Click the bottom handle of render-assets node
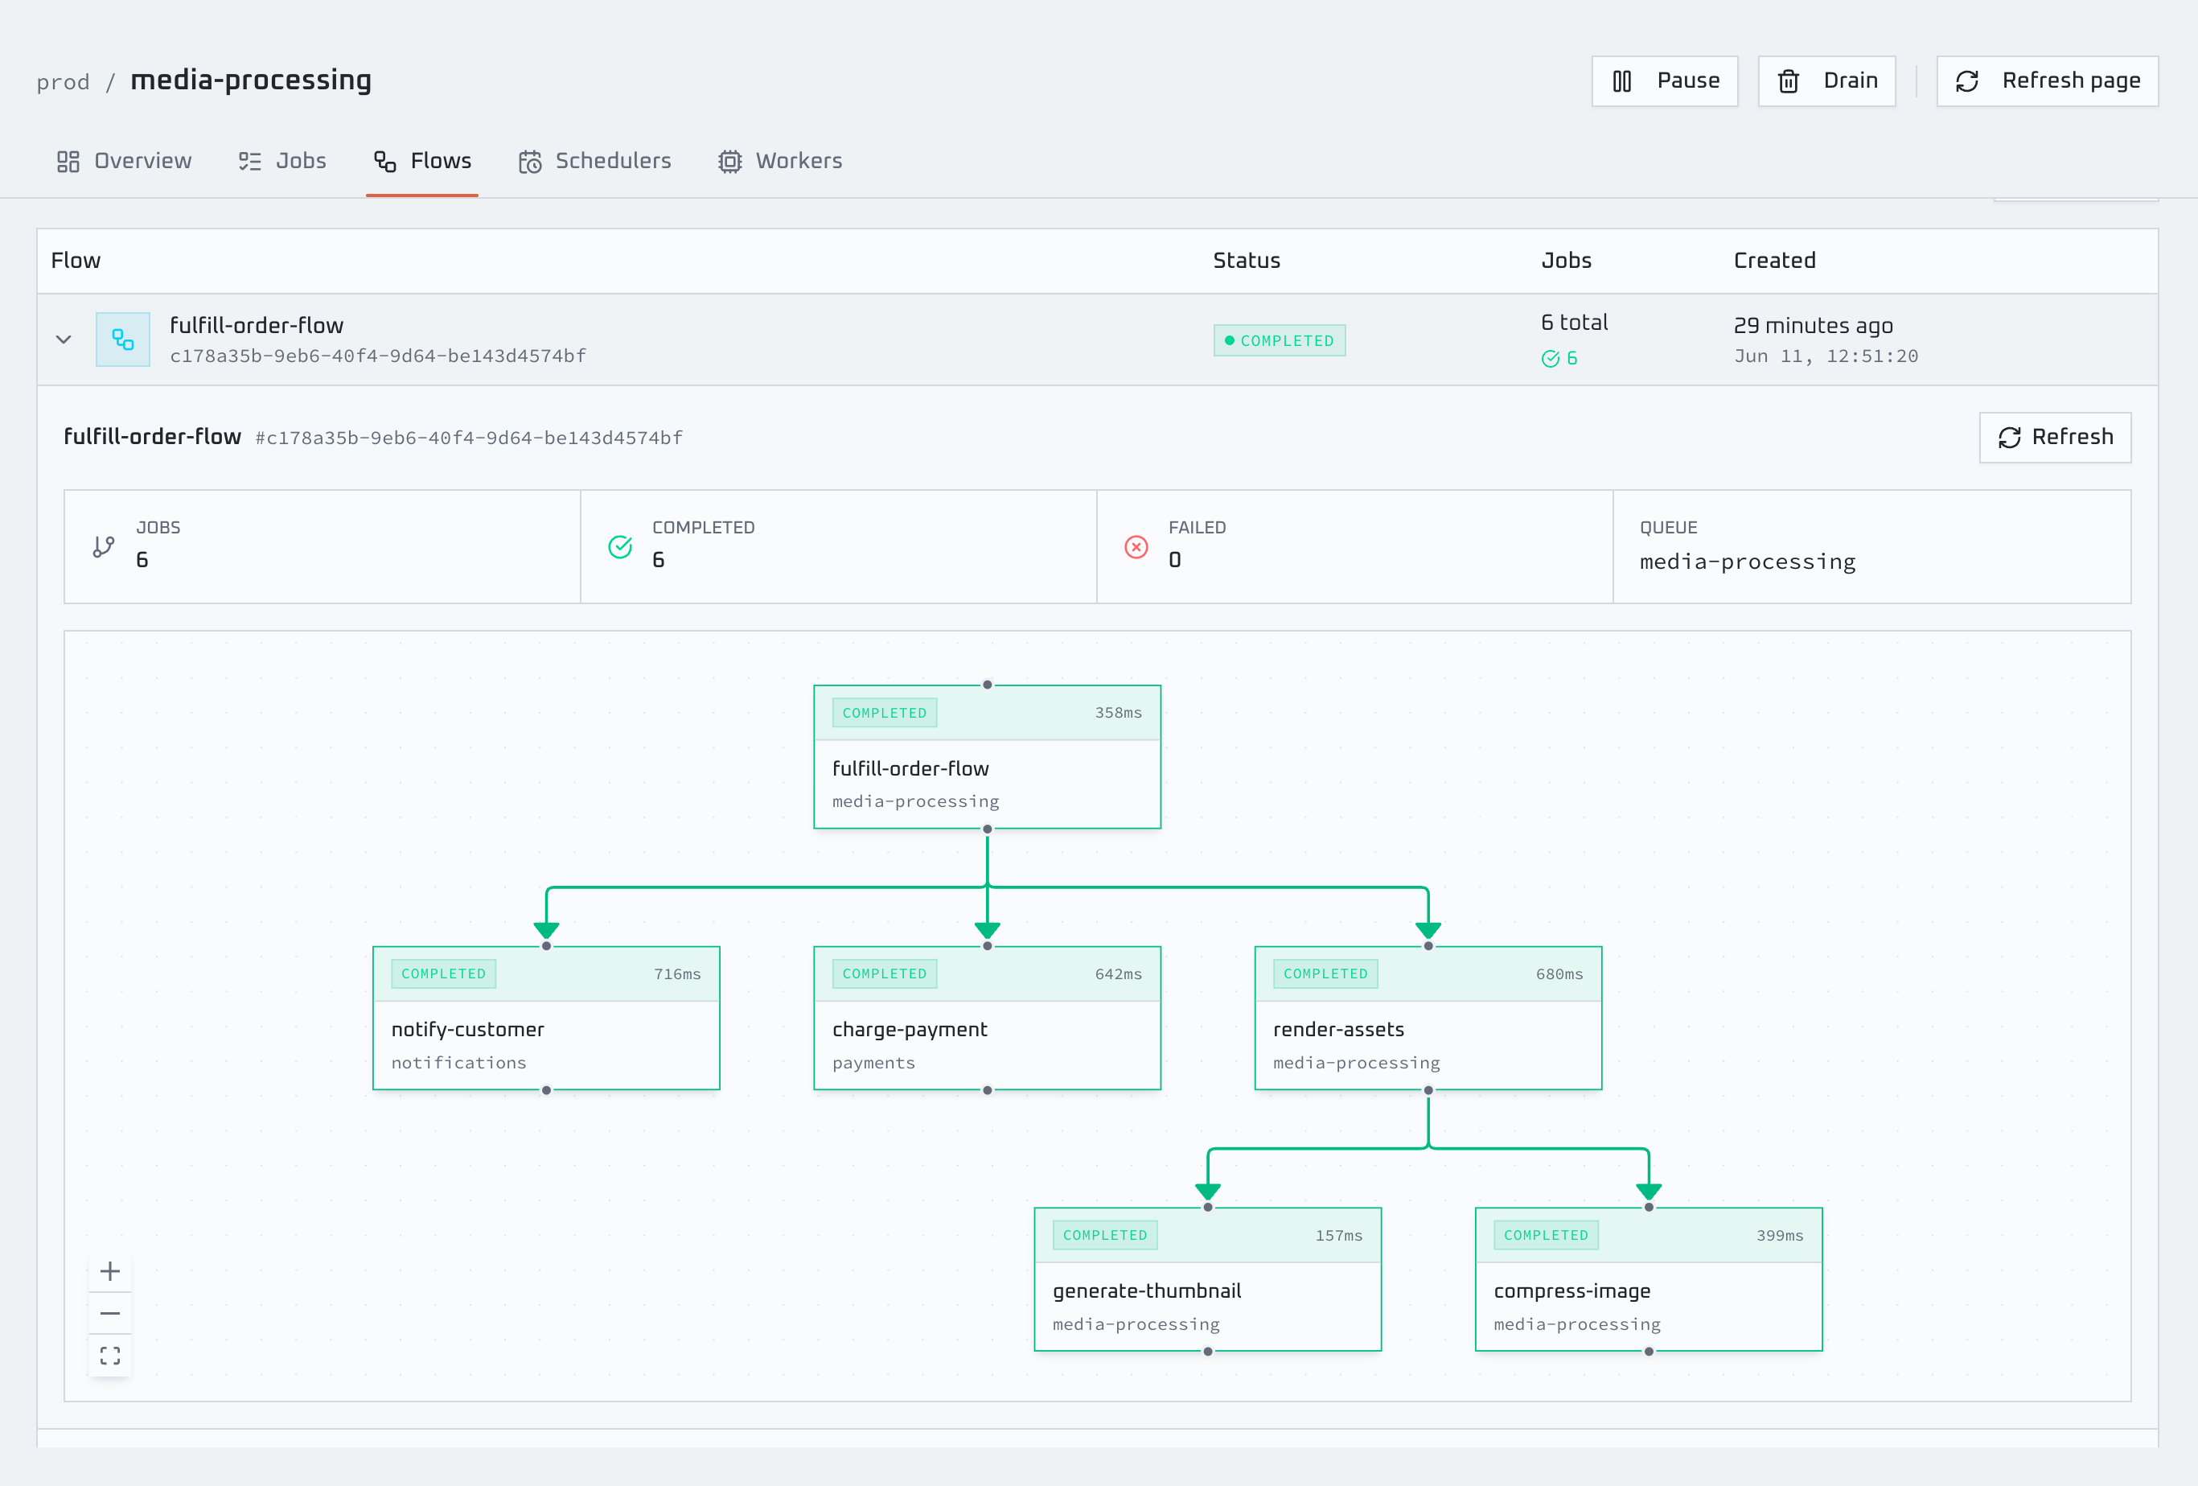This screenshot has width=2198, height=1486. (x=1428, y=1089)
